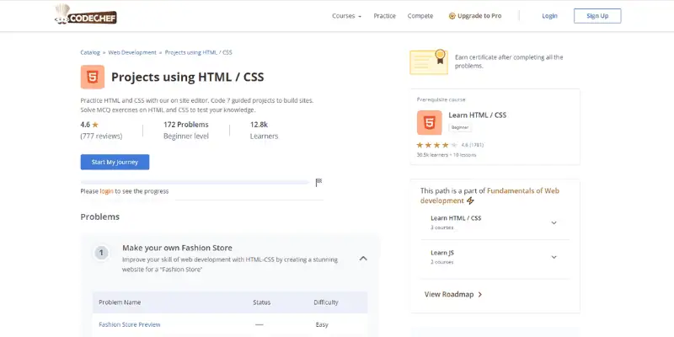Click the finish flag on the progress bar
This screenshot has height=337, width=674.
tap(318, 182)
